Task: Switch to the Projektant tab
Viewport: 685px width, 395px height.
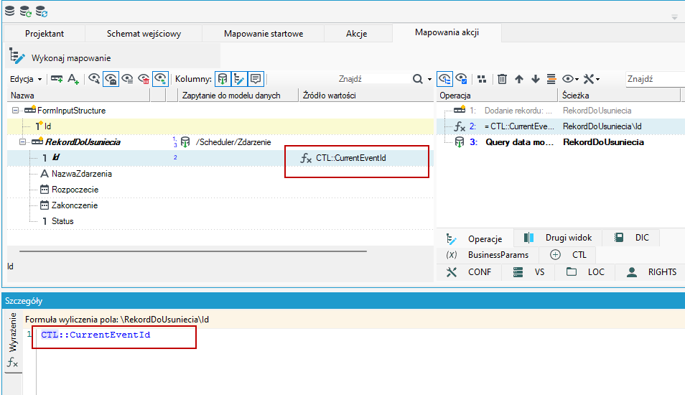Action: (45, 34)
